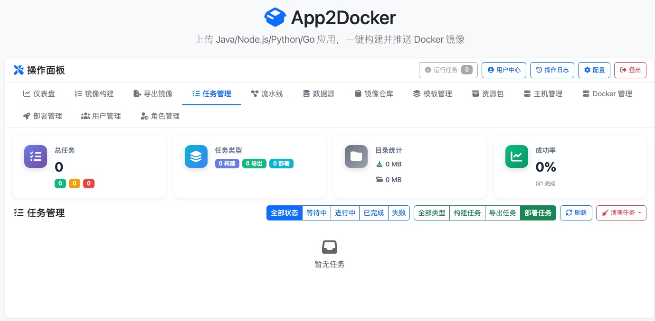Screen dimensions: 655x321
Task: Open the 部署管理 tab
Action: click(x=43, y=116)
